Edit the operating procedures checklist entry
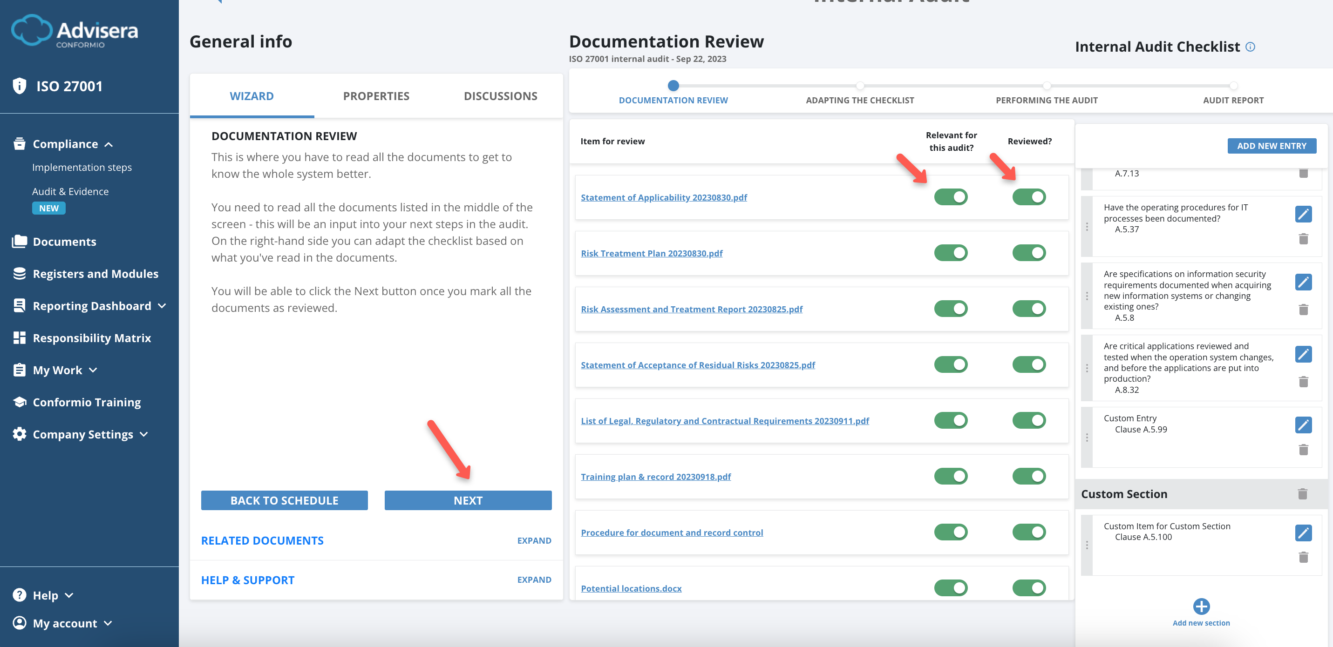Screen dimensions: 1333x647 [x=1303, y=214]
